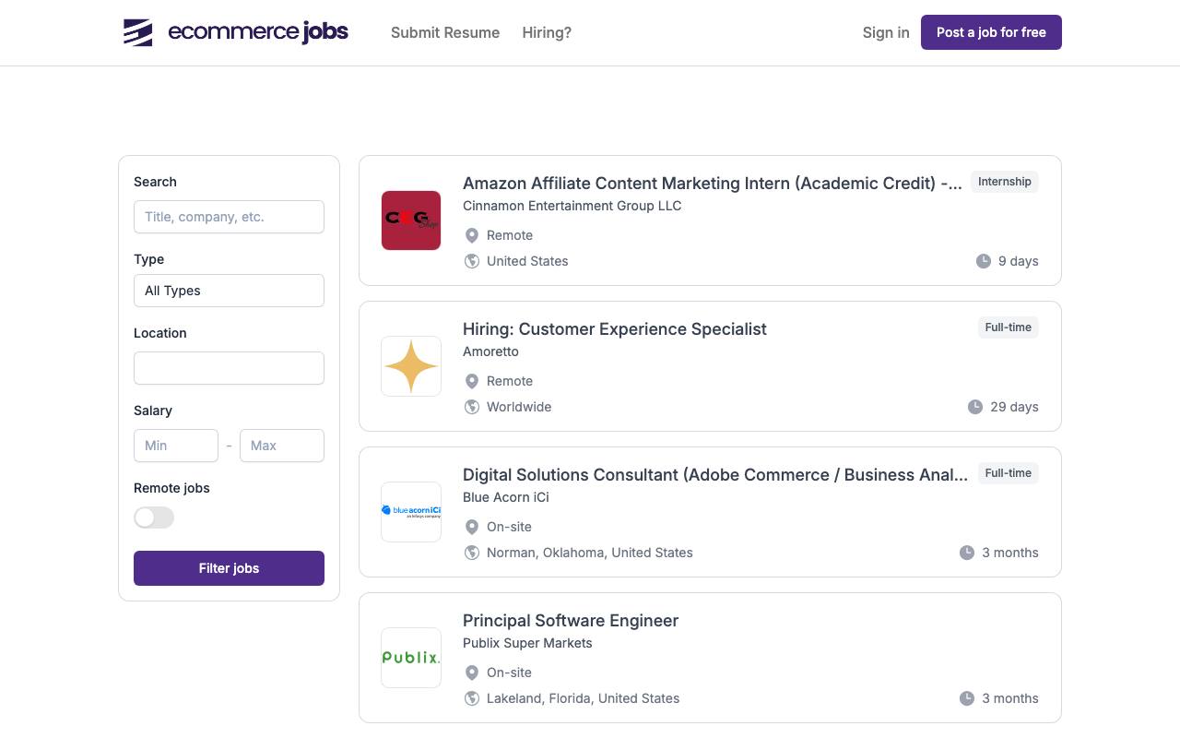1180x738 pixels.
Task: Open the Cinnamon Entertainment Group logo thumbnail
Action: click(411, 220)
